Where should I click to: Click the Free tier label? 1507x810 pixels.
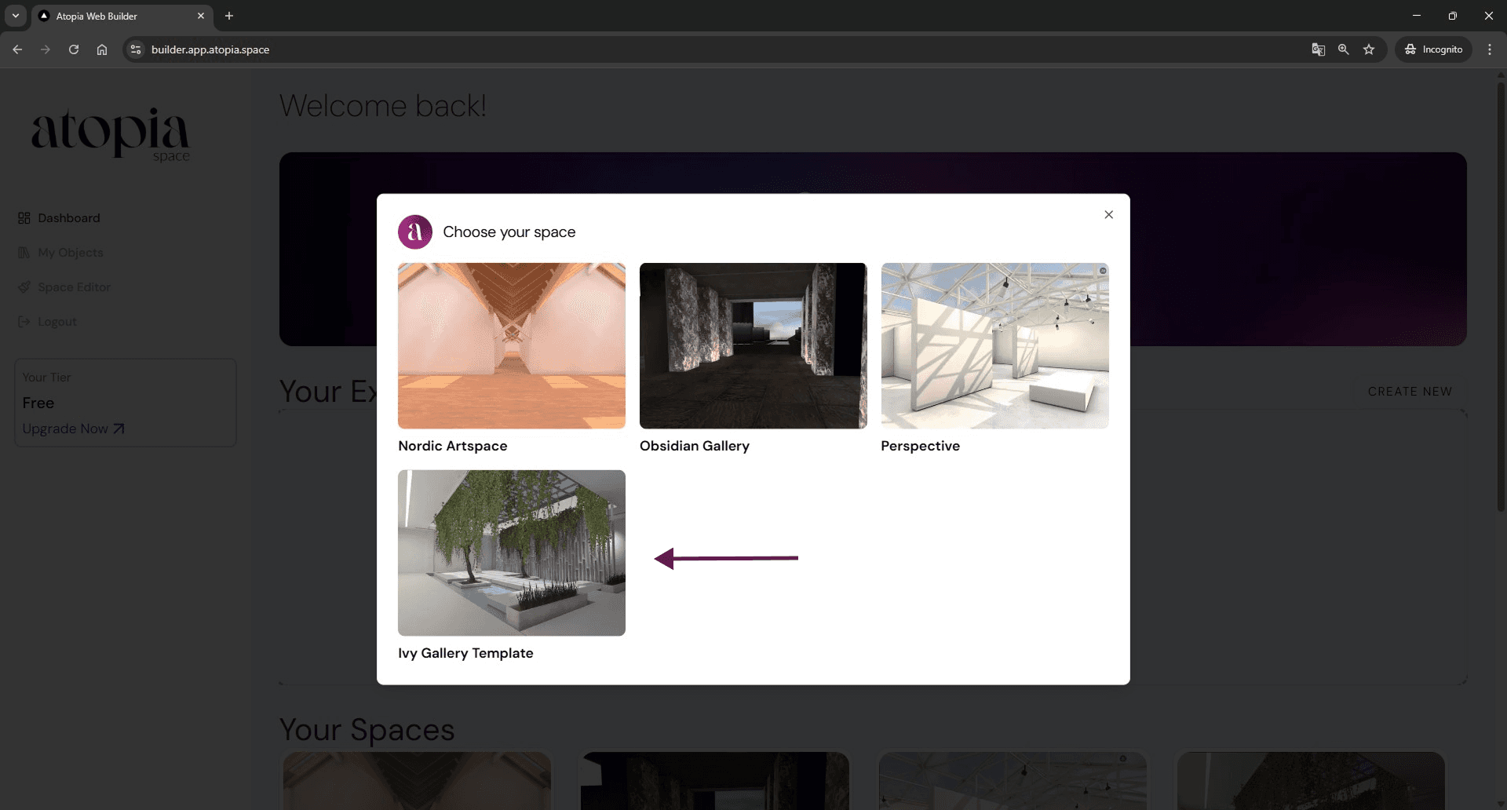(38, 403)
